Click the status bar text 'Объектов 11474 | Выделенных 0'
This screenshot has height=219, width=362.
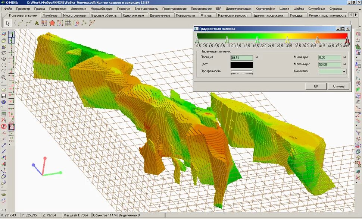[x=116, y=215]
